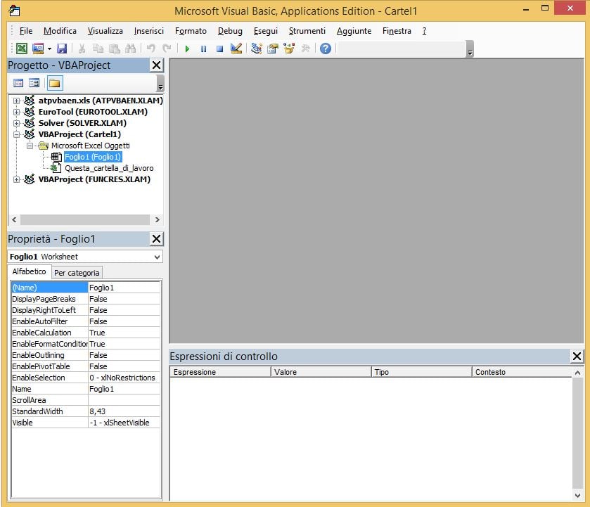Click the Paste clipboard icon
Viewport: 590px width, 507px height.
tap(114, 49)
